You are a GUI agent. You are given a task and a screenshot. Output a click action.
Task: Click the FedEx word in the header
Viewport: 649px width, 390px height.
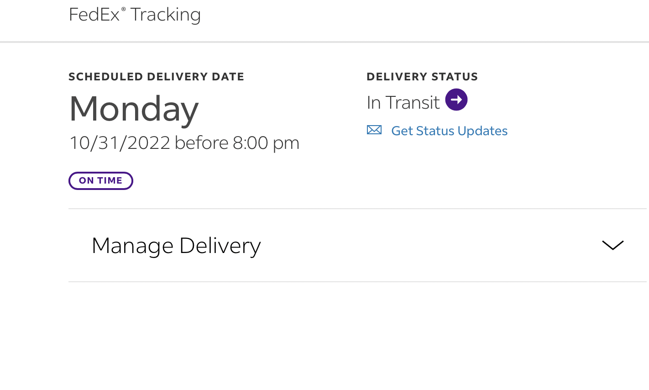pos(94,15)
